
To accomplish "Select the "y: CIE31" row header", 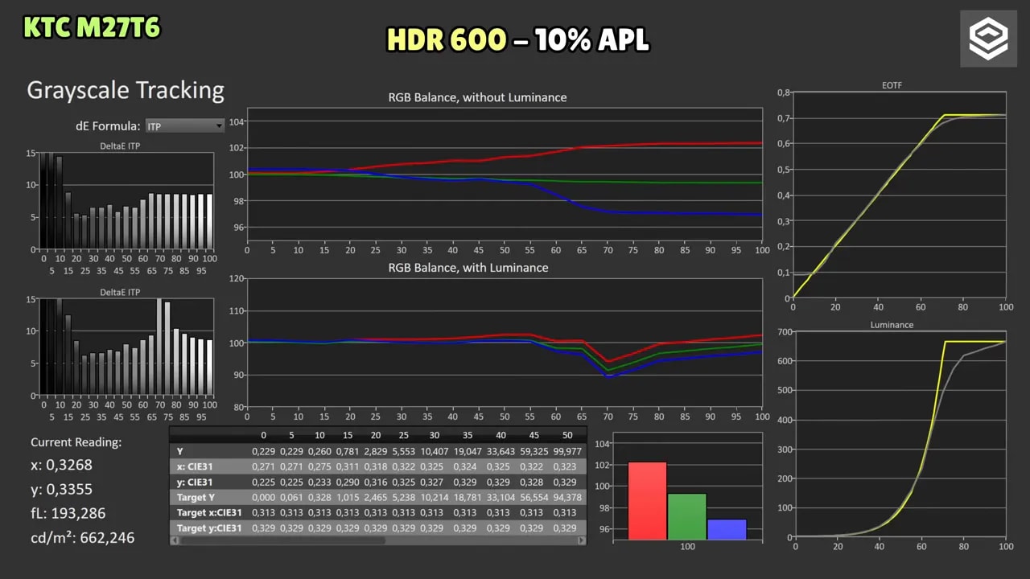I will (x=195, y=482).
